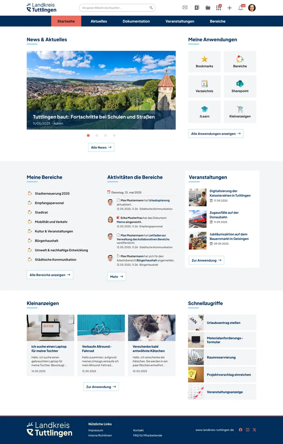The height and width of the screenshot is (444, 283).
Task: Click Alle Anwendungen anzeigen button
Action: click(x=216, y=134)
